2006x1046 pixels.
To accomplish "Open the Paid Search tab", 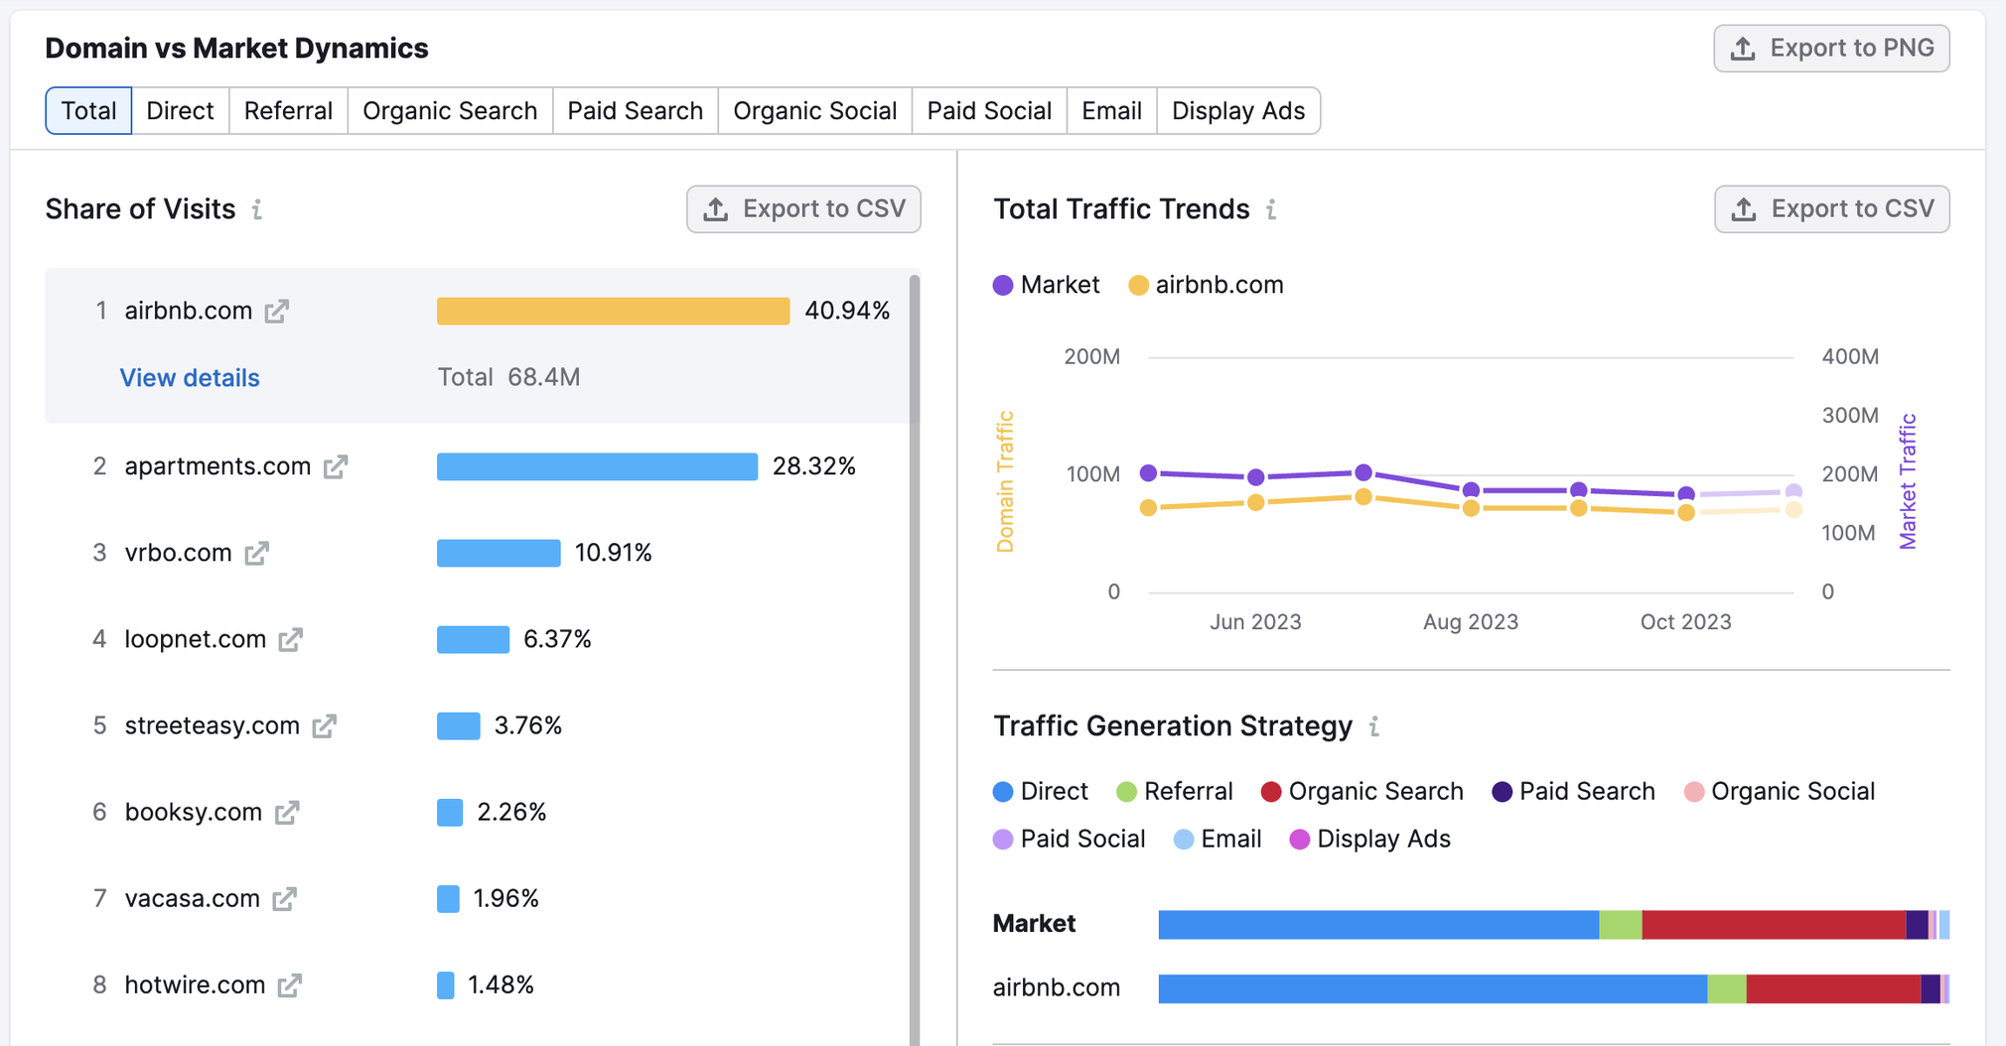I will pyautogui.click(x=636, y=110).
